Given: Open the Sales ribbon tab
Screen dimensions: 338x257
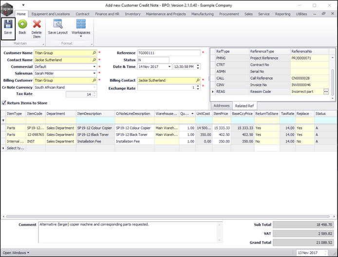Looking at the screenshot, I should pos(248,14).
